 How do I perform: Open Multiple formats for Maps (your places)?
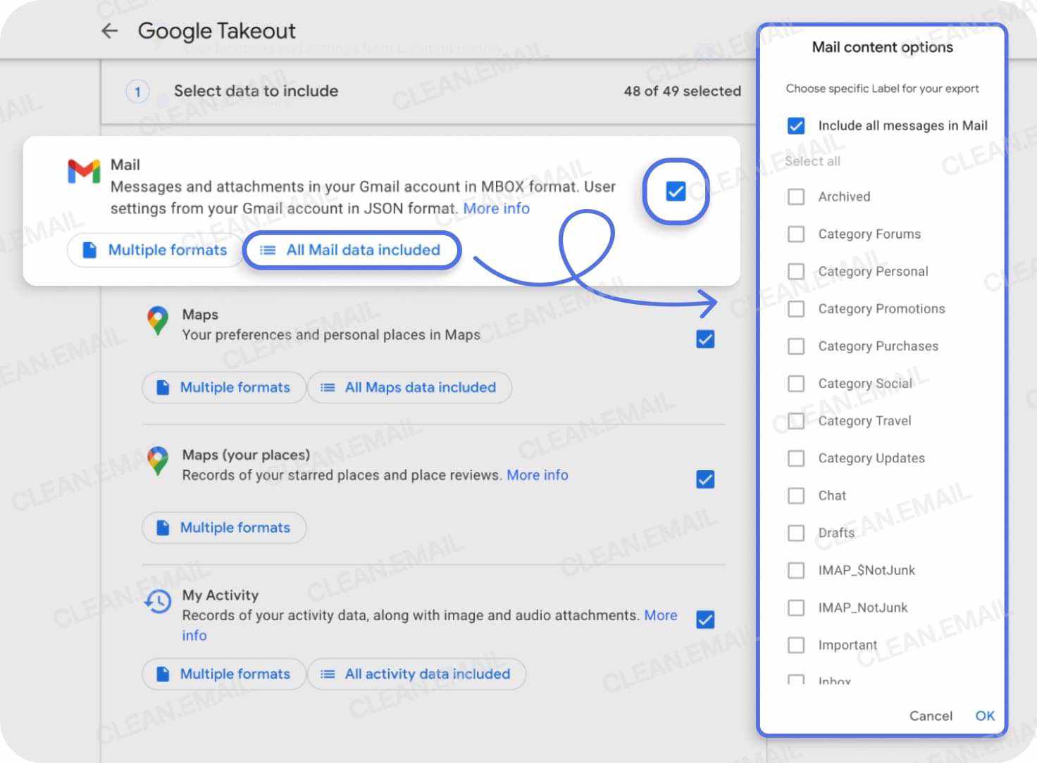(x=223, y=527)
